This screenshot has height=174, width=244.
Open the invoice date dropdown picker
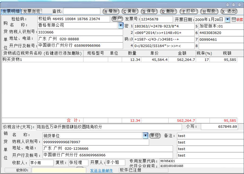pyautogui.click(x=227, y=20)
